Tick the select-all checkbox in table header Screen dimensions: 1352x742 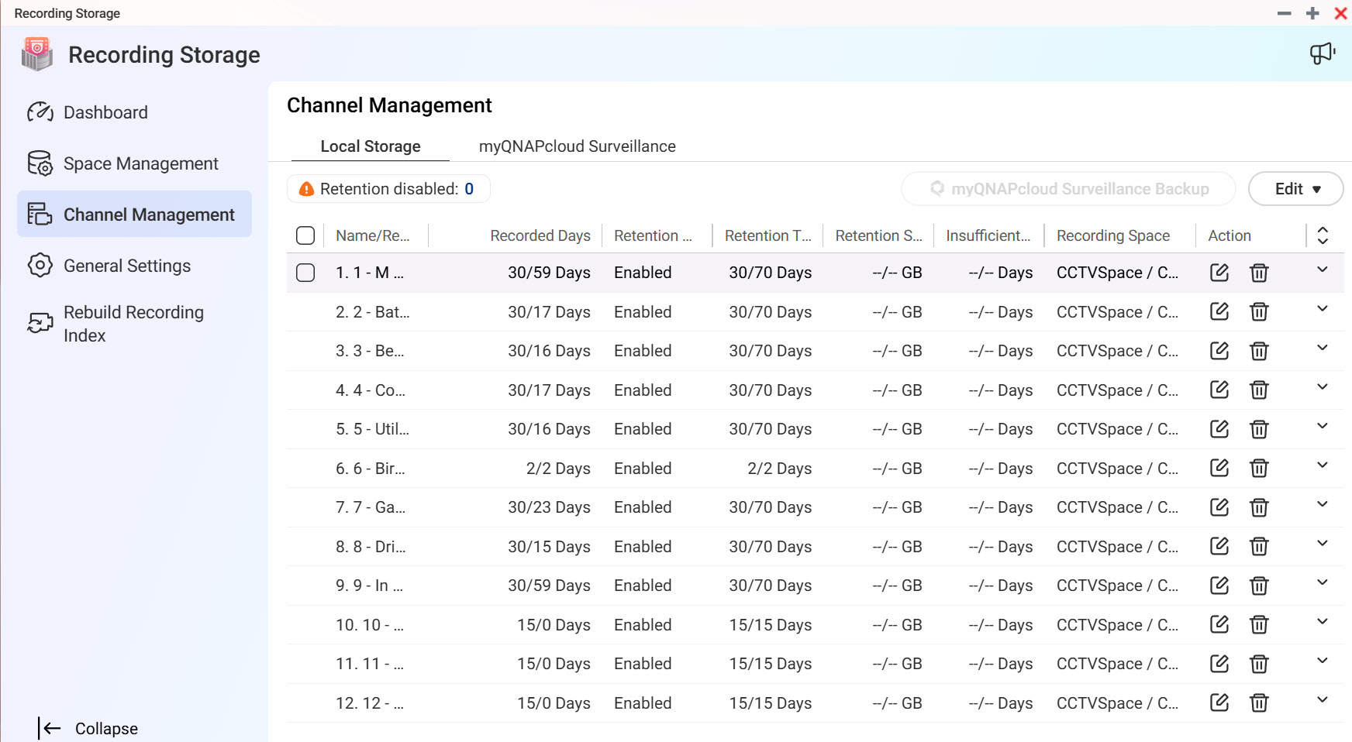tap(305, 235)
